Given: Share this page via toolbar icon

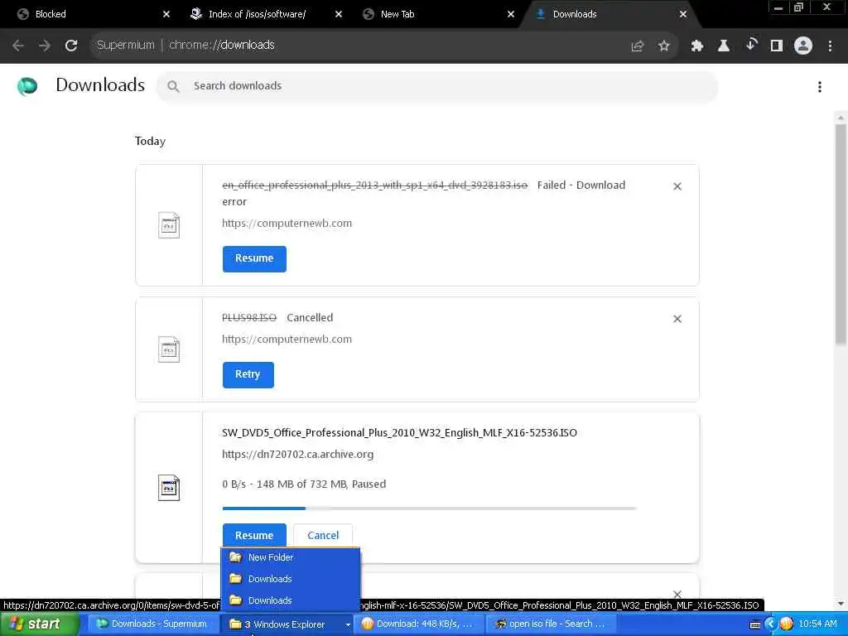Looking at the screenshot, I should 637,46.
